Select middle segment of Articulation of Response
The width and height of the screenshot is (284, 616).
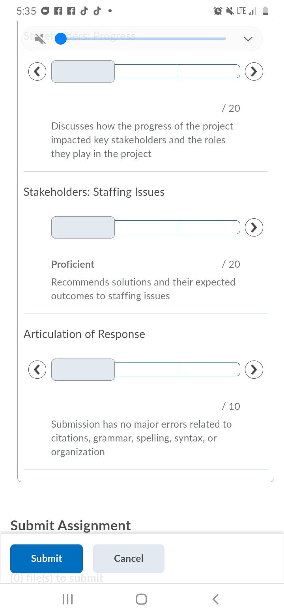click(146, 370)
